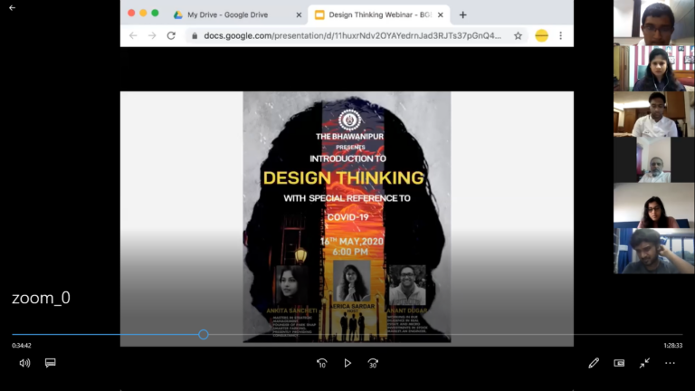Switch to My Drive - Google Drive tab
This screenshot has width=695, height=391.
pos(233,14)
